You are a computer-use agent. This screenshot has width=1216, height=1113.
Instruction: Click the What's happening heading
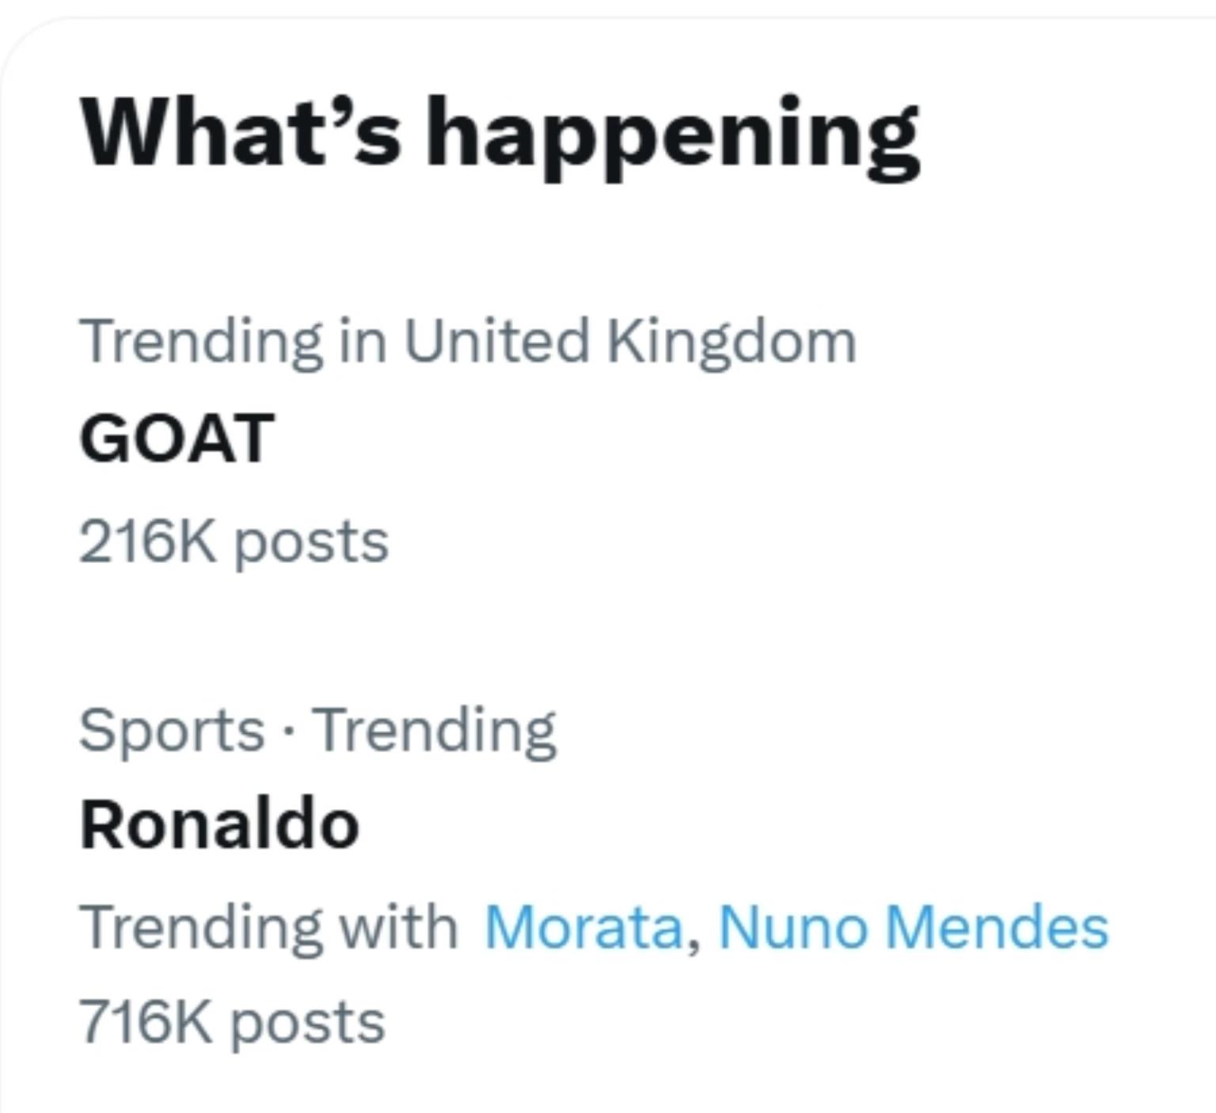[x=499, y=132]
